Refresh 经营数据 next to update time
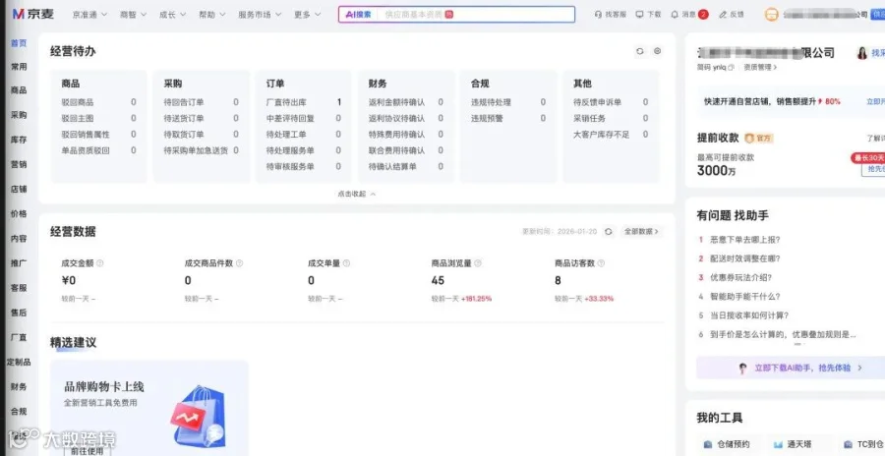The height and width of the screenshot is (456, 885). pyautogui.click(x=608, y=231)
